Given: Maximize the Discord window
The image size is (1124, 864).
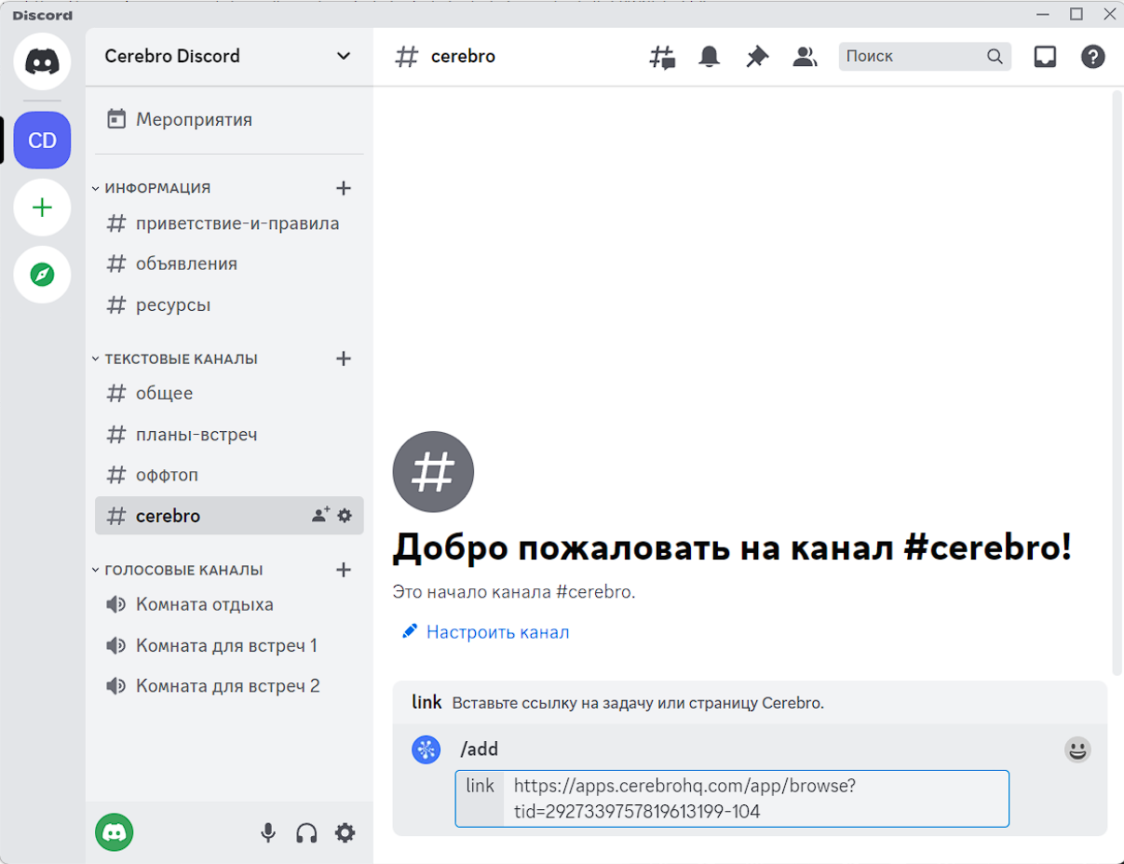Looking at the screenshot, I should pos(1077,13).
